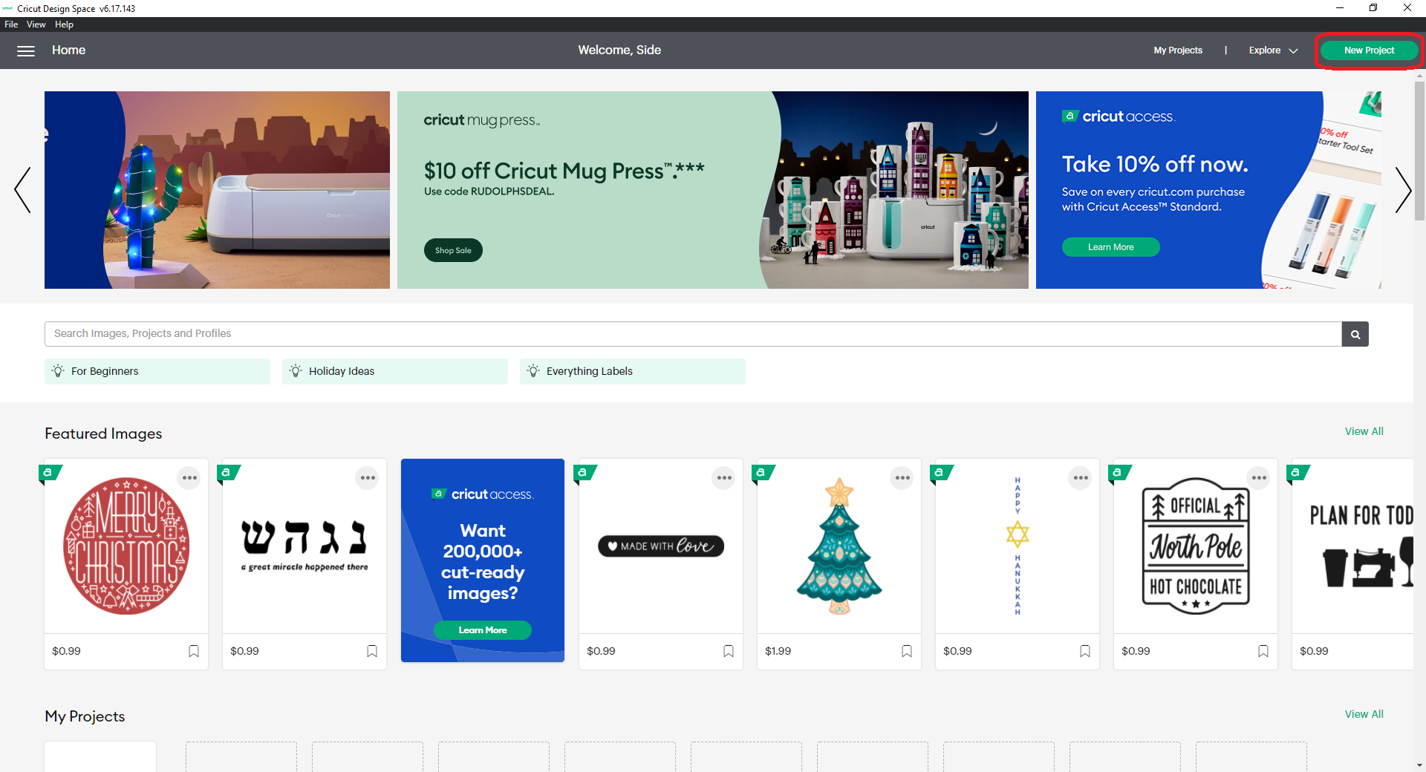Click Cricut Access badge on Made with Love card
The height and width of the screenshot is (772, 1426).
[x=585, y=473]
